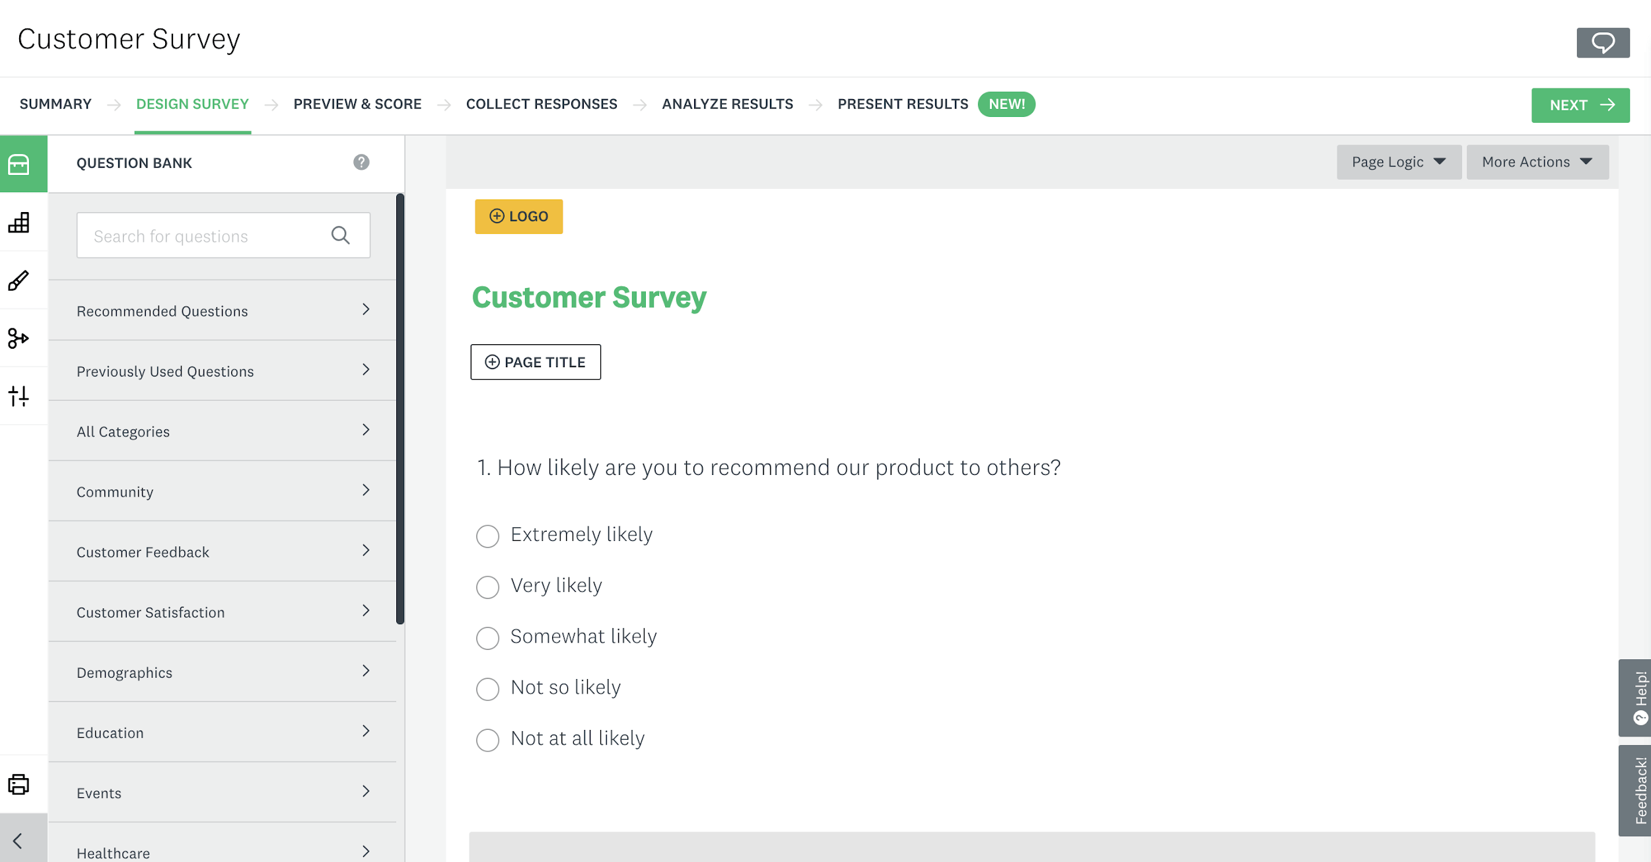Select the 'Not at all likely' radio button
This screenshot has height=862, width=1651.
[487, 738]
